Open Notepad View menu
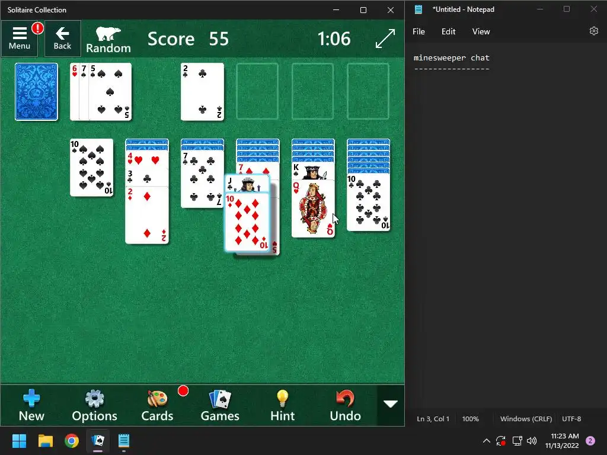Image resolution: width=607 pixels, height=455 pixels. coord(481,31)
